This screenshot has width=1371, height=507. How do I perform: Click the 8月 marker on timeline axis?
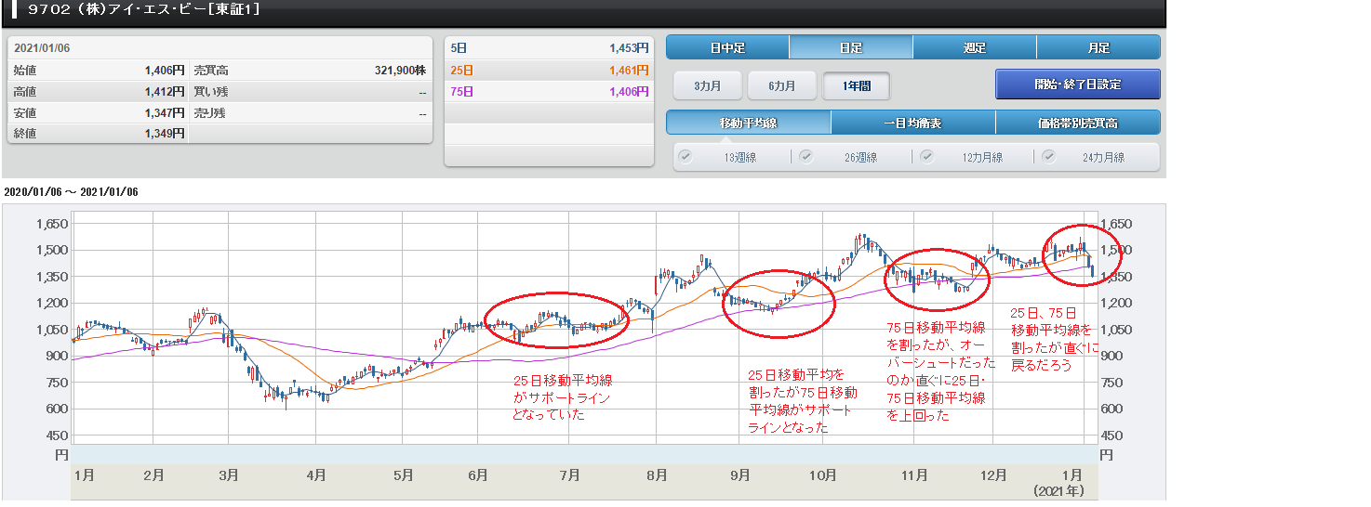pyautogui.click(x=657, y=475)
